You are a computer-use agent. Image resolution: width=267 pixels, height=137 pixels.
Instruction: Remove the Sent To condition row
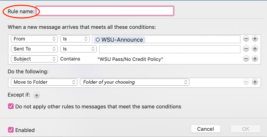click(246, 49)
